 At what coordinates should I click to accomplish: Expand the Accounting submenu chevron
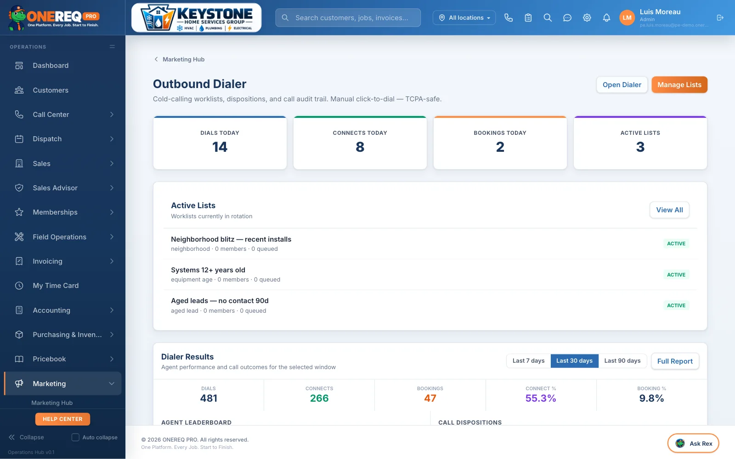click(112, 310)
